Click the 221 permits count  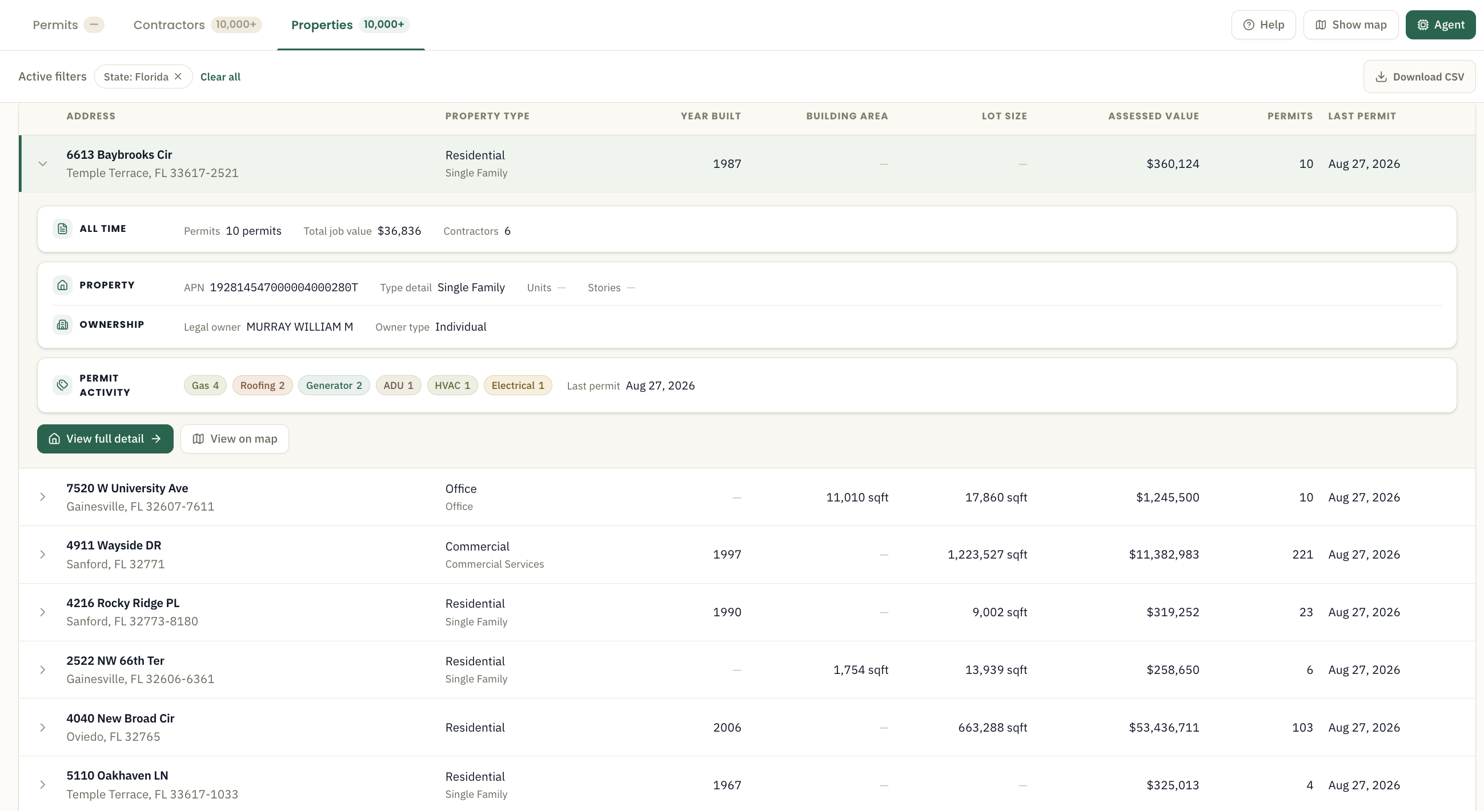[x=1302, y=554]
